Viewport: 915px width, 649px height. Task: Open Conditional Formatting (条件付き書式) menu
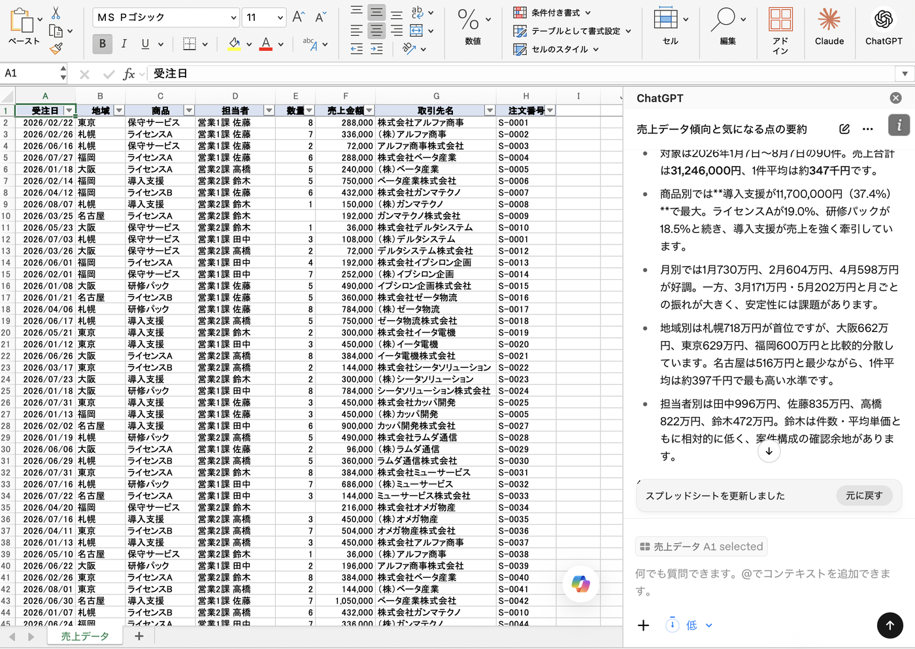click(552, 12)
